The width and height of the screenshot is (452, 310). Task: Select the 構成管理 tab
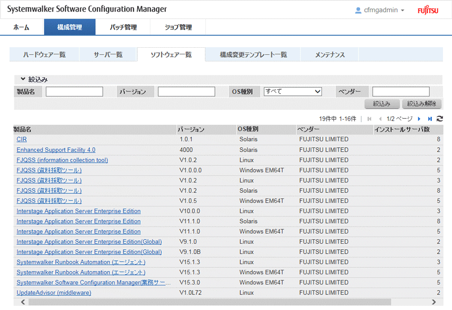click(70, 27)
